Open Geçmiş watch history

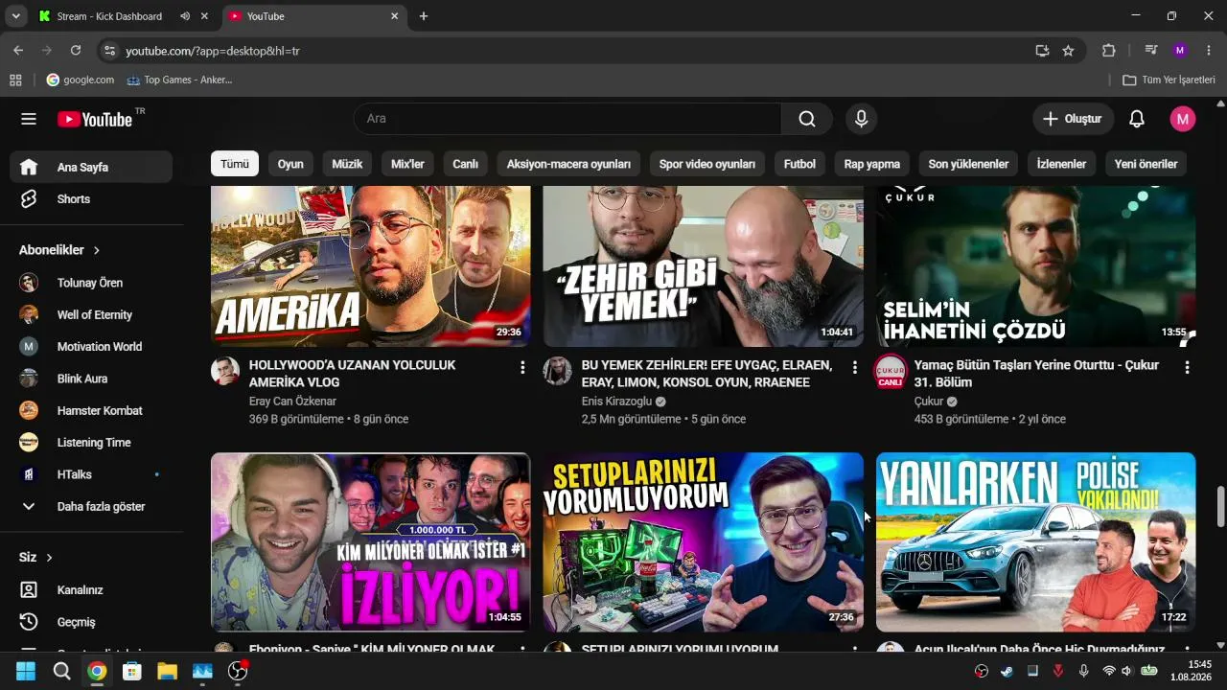tap(92, 622)
